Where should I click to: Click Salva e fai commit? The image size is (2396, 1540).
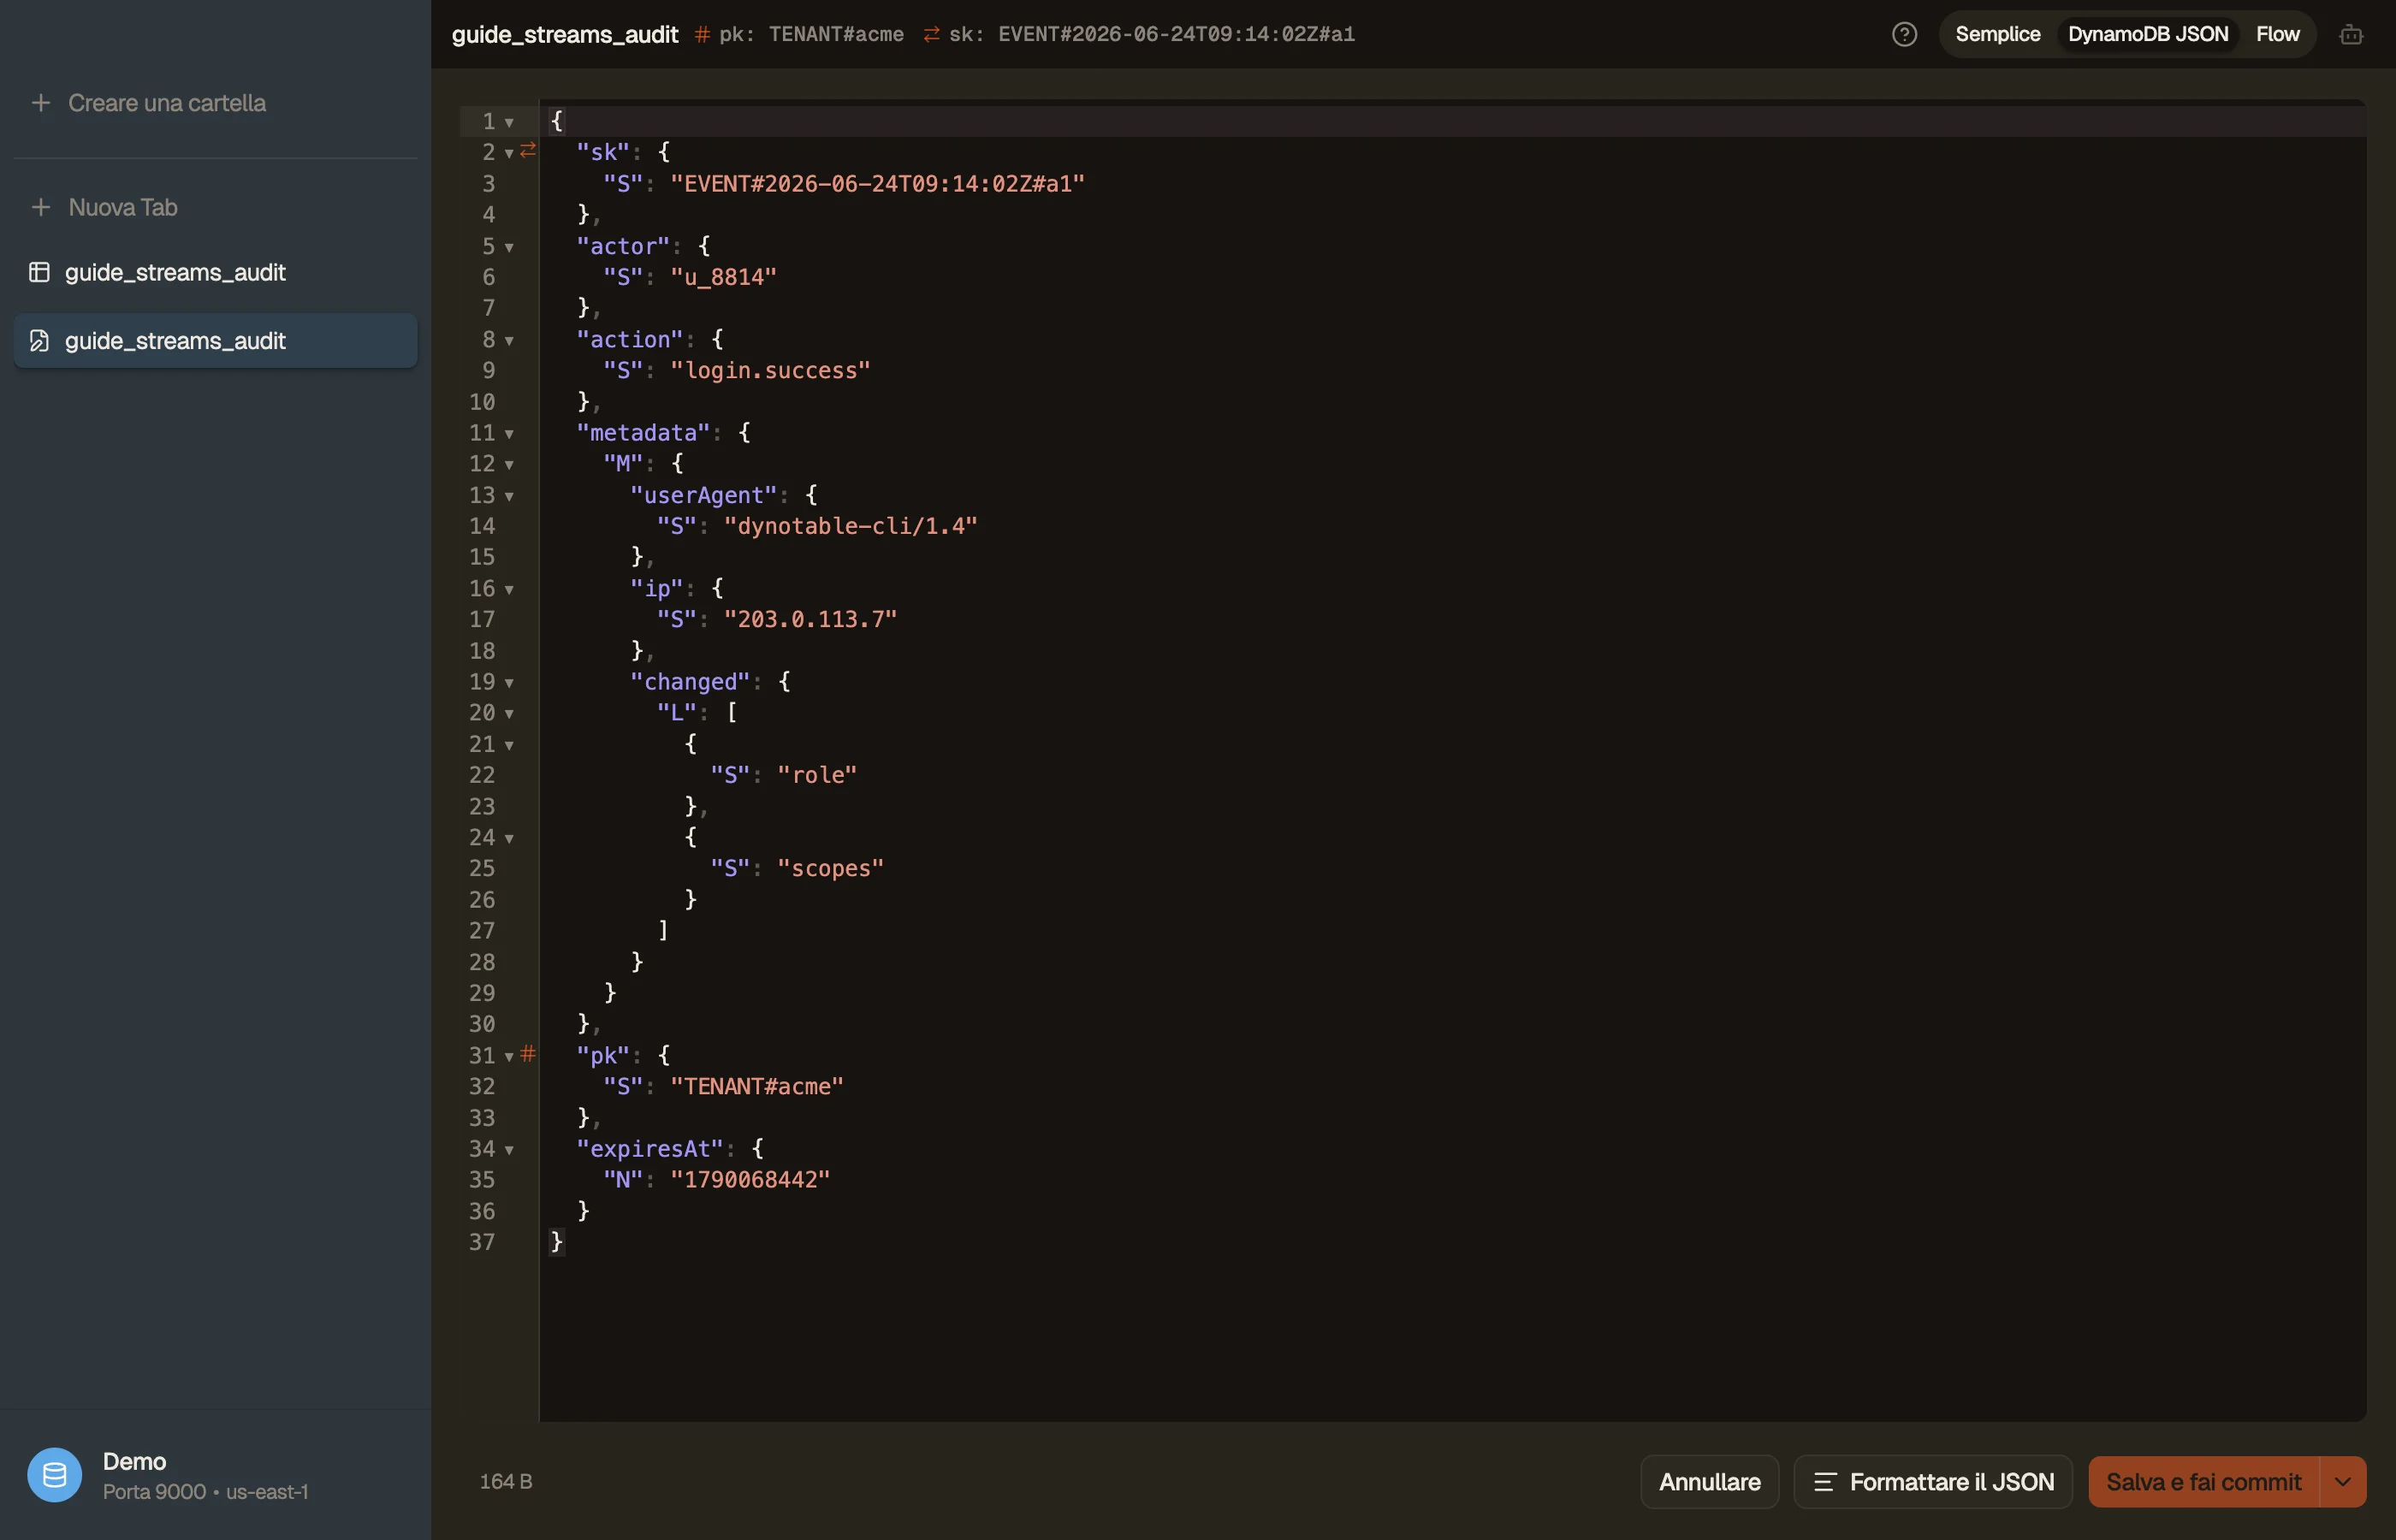(2203, 1482)
